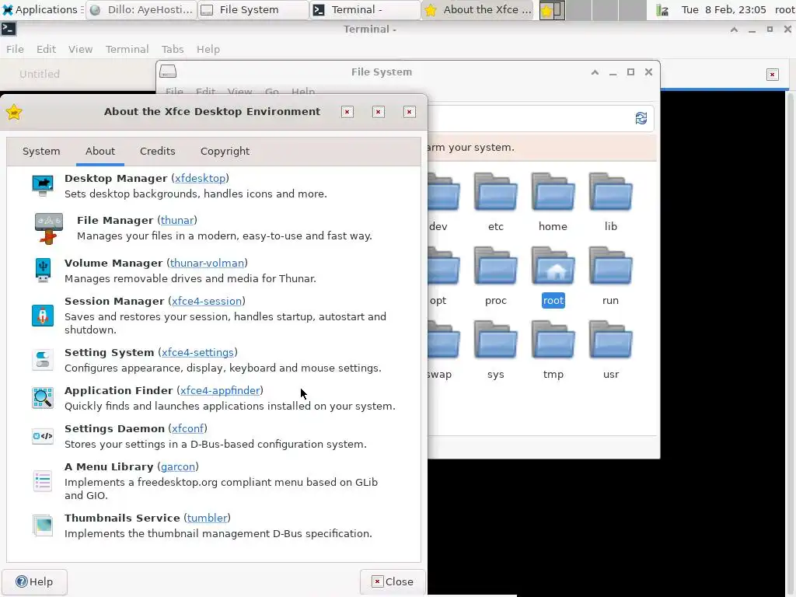Switch to Dillo browser in the taskbar

(141, 9)
